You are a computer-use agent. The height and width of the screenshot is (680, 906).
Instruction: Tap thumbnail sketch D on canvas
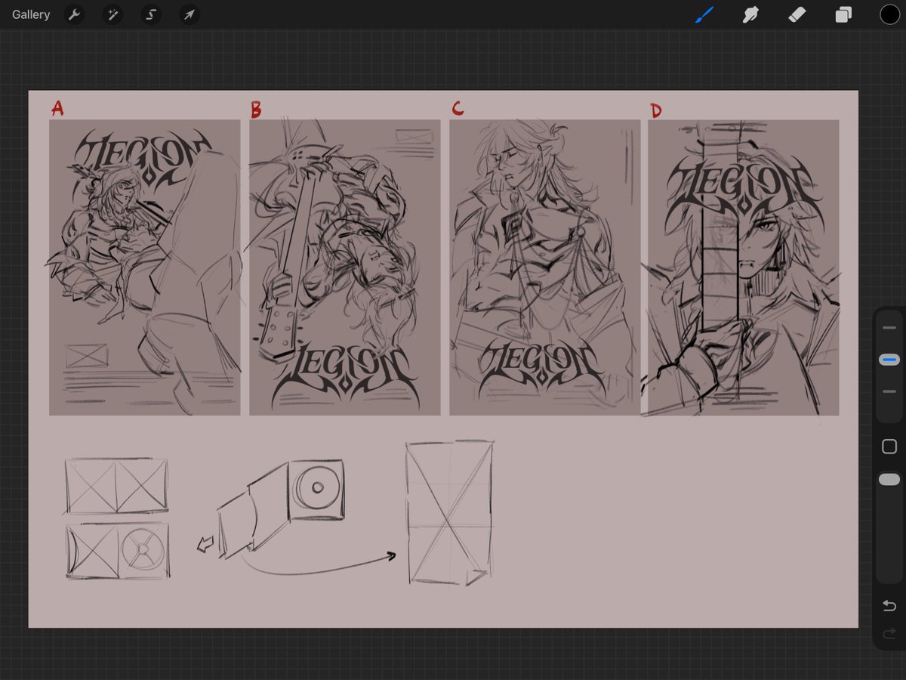744,267
